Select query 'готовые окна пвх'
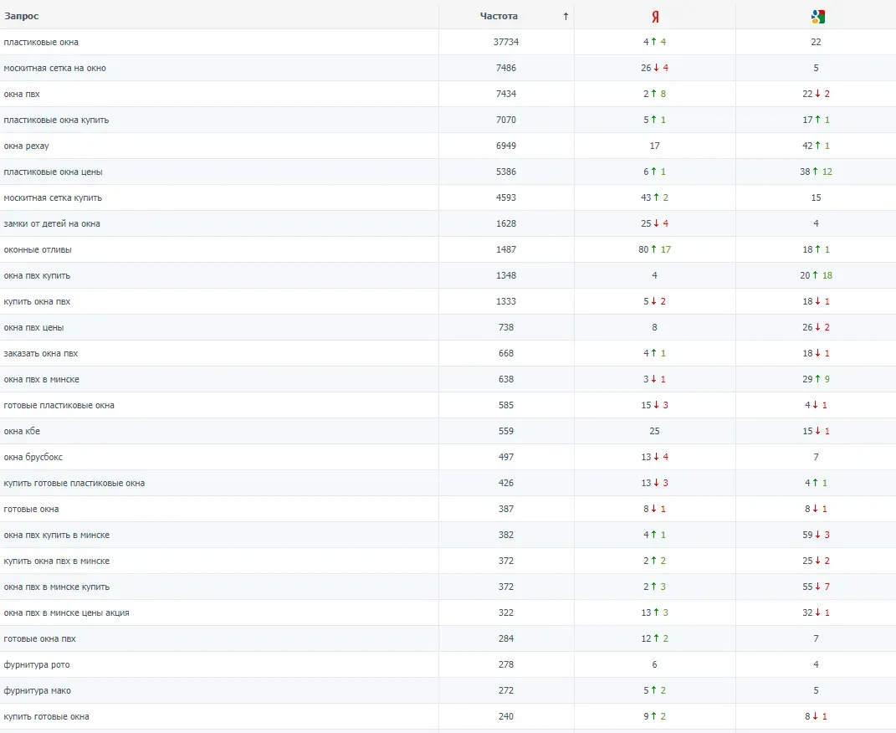The width and height of the screenshot is (896, 733). click(39, 638)
